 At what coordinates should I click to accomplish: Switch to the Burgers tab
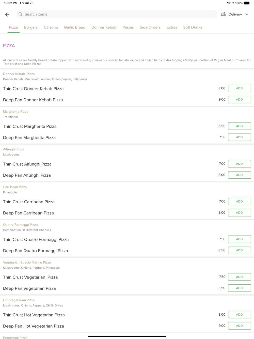point(31,27)
